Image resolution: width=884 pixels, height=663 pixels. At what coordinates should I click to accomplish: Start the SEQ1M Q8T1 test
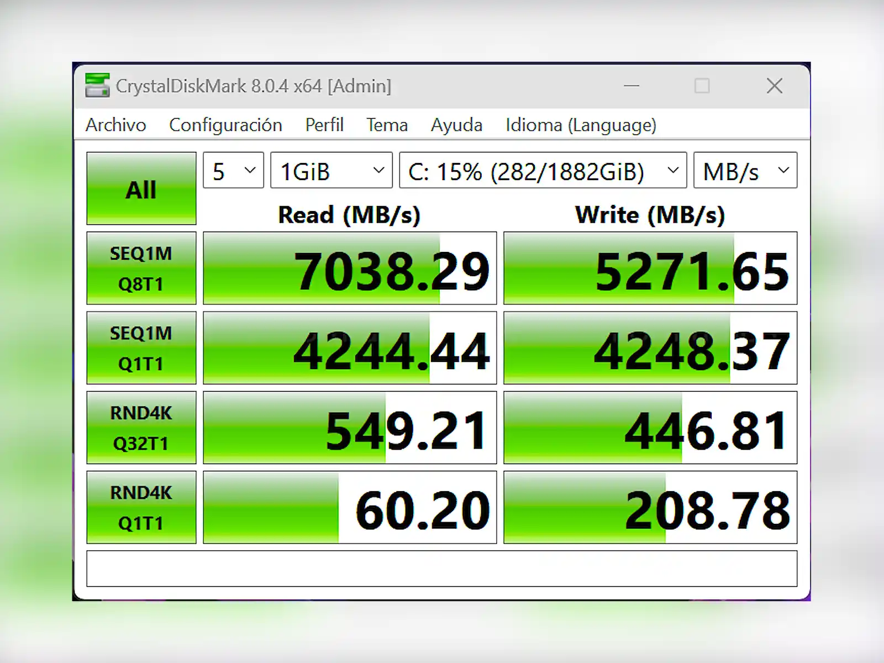click(x=141, y=269)
